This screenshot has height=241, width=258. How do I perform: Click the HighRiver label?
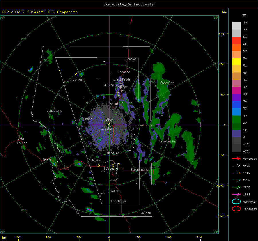(119, 201)
